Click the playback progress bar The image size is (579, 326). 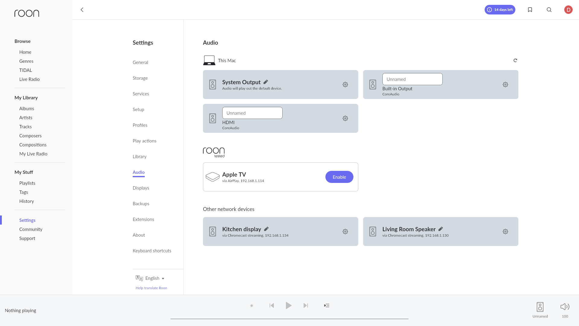coord(289,319)
